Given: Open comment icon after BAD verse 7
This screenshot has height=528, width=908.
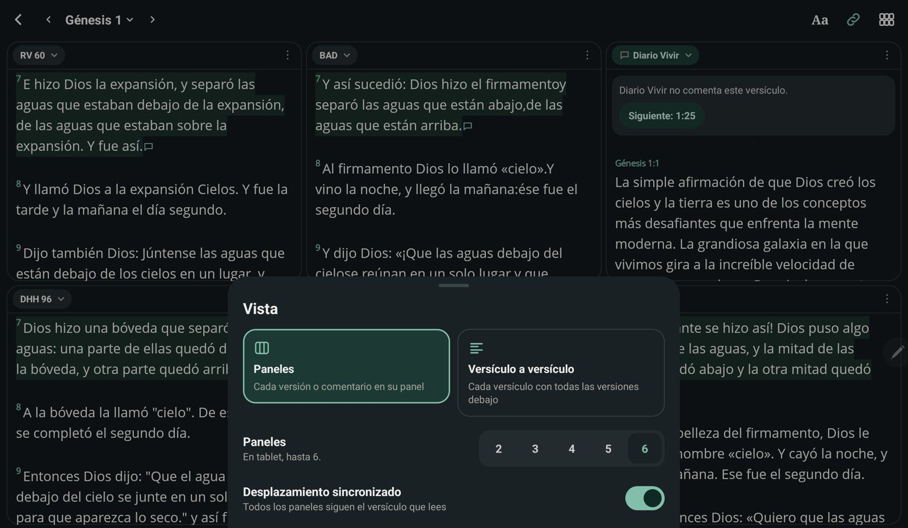Looking at the screenshot, I should (x=468, y=126).
